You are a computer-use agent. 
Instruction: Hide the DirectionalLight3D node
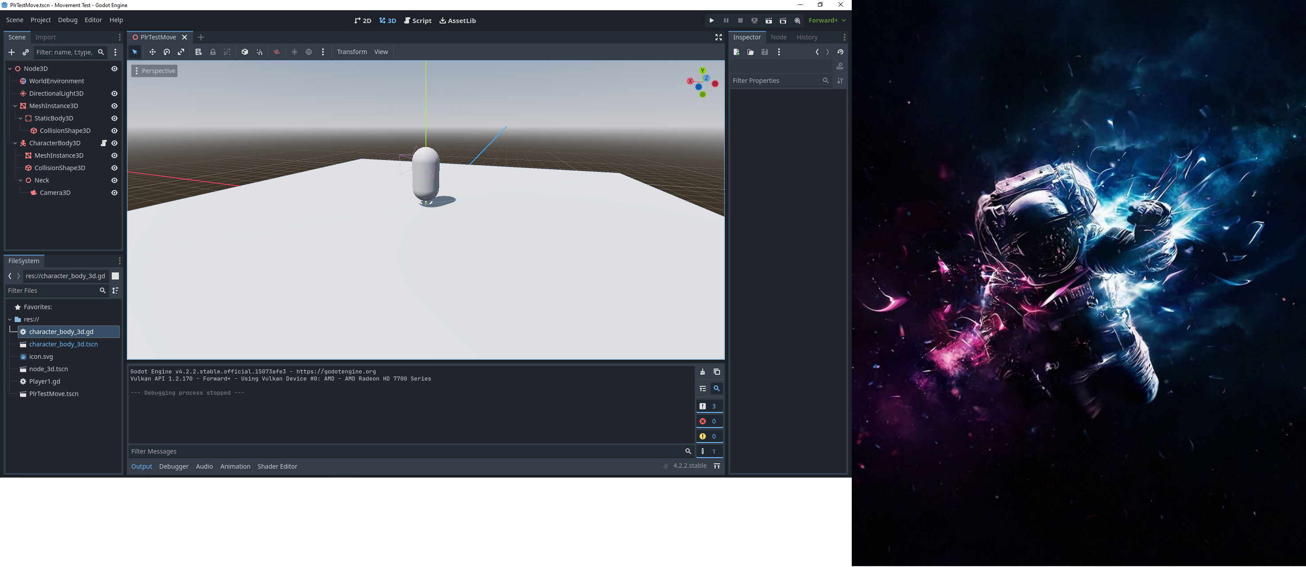click(x=114, y=93)
